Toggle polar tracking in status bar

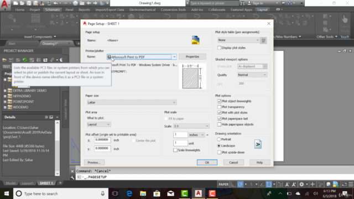[240, 184]
